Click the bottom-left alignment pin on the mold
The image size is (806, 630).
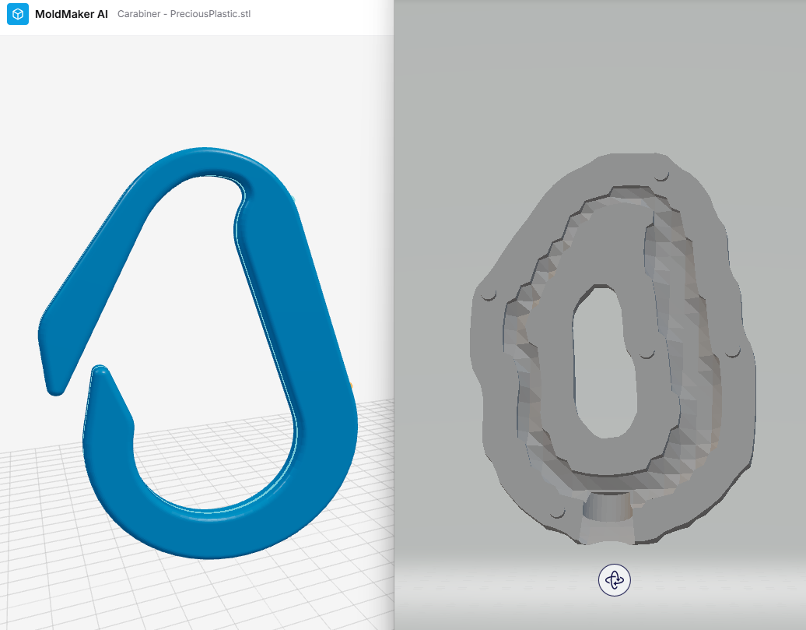coord(556,512)
